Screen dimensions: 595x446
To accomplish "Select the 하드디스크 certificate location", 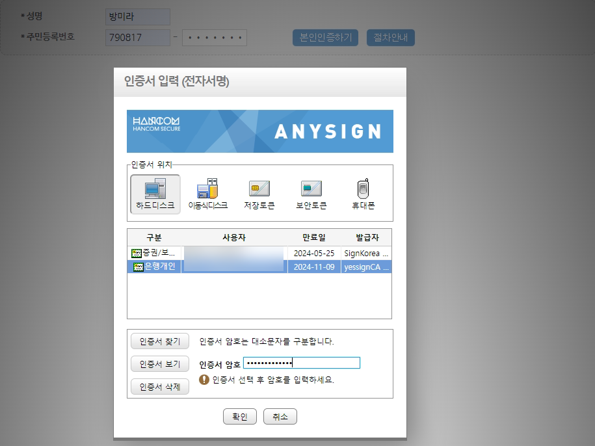I will [x=155, y=194].
